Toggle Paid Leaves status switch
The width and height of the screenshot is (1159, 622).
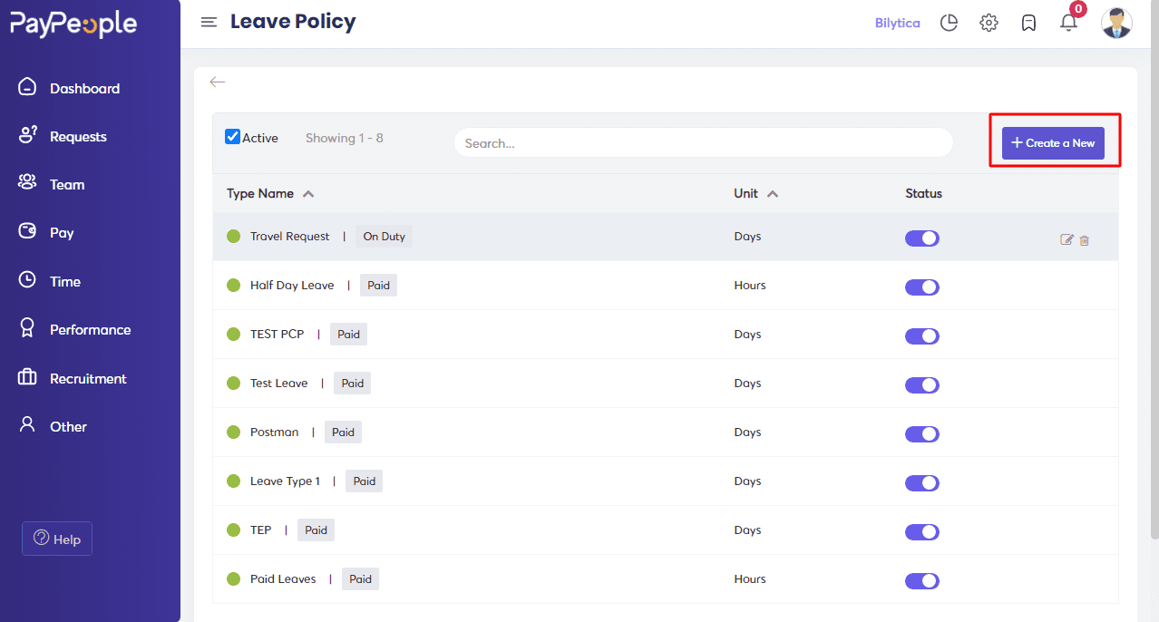(x=922, y=581)
